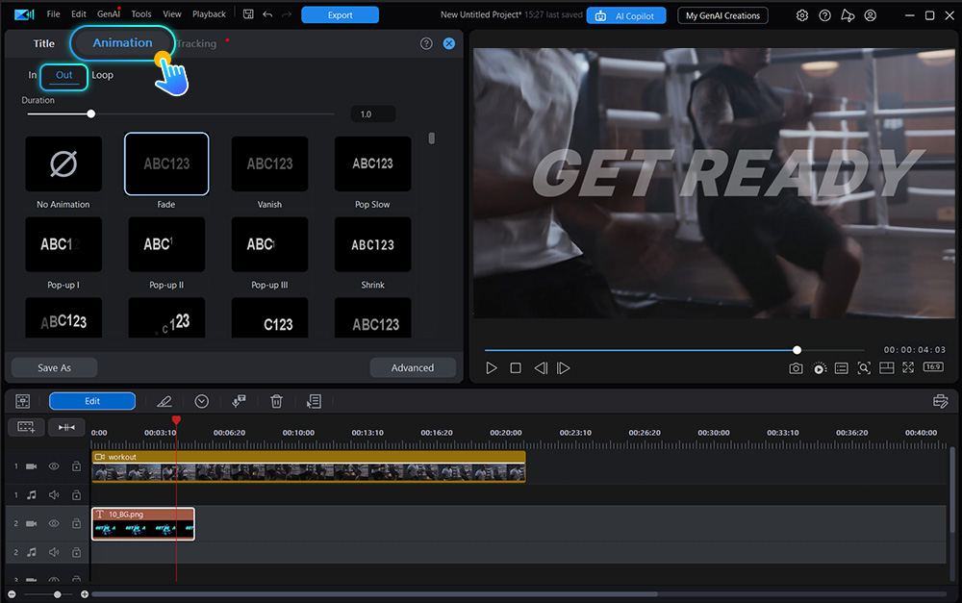This screenshot has width=962, height=603.
Task: Mute audio track 1 with the speaker icon
Action: tap(55, 494)
